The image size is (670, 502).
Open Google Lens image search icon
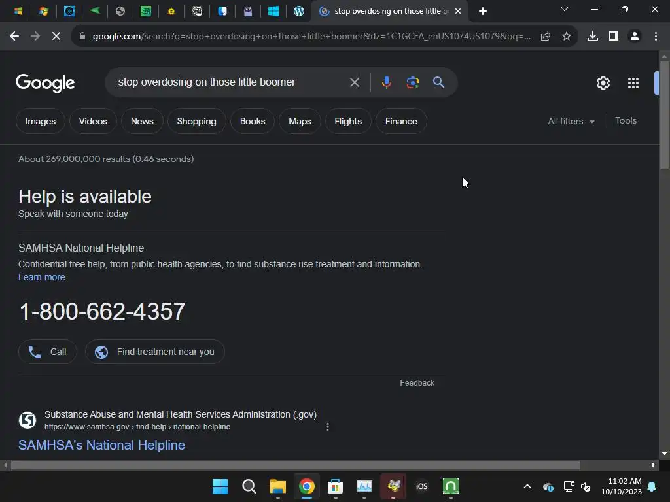(412, 82)
